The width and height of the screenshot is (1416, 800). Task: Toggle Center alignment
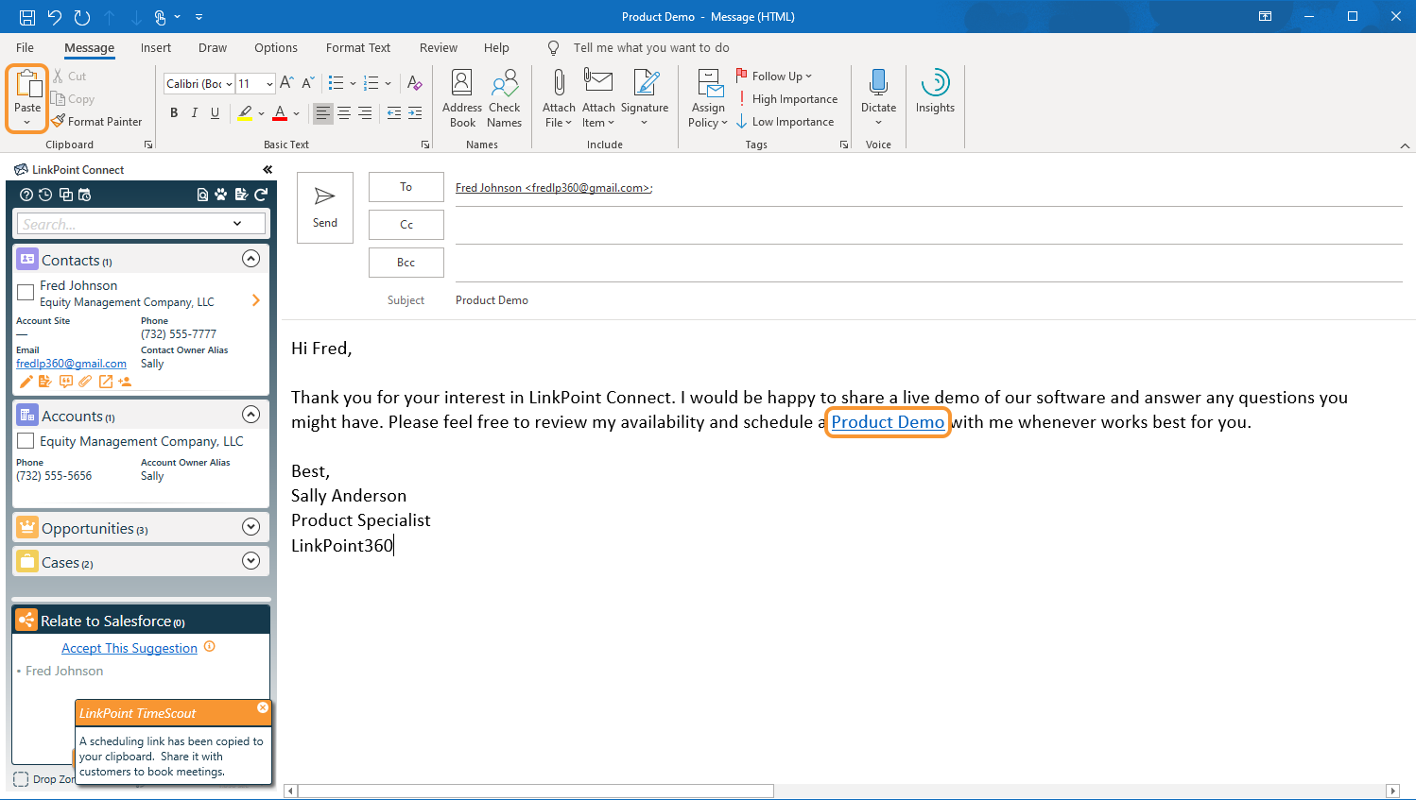(x=344, y=112)
